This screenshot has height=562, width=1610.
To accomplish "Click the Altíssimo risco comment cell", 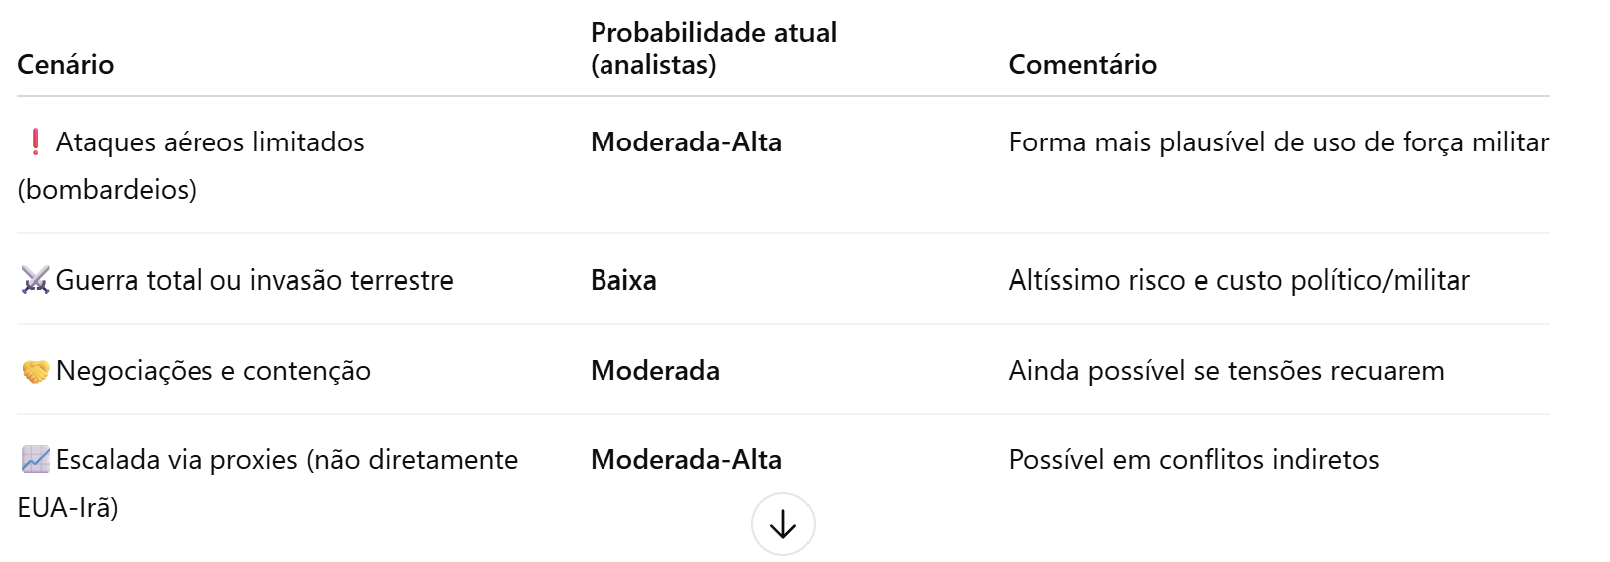I will click(1239, 280).
